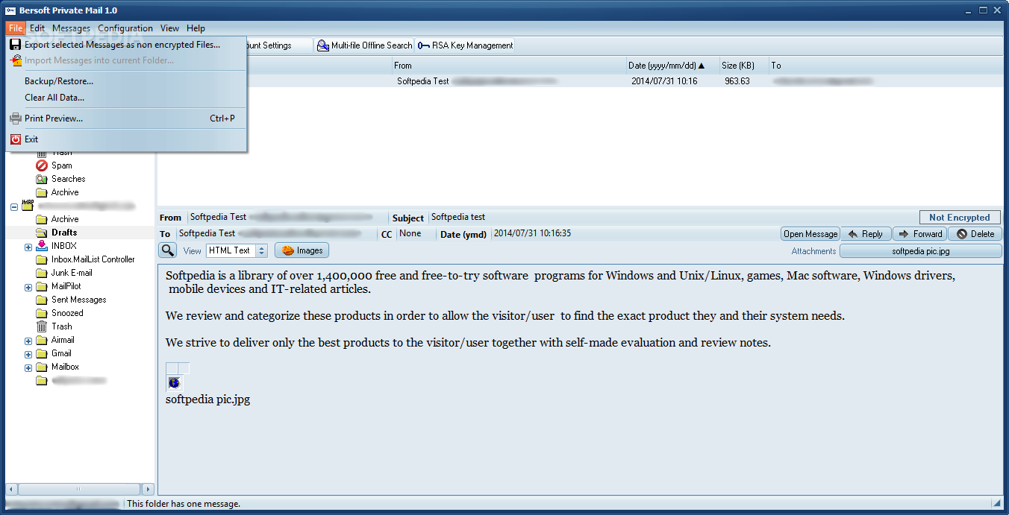Screen dimensions: 1009x515
Task: Click the Multi-file Offline Search icon
Action: 323,45
